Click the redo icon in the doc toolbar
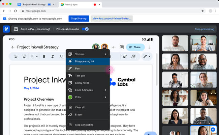 pos(24,56)
